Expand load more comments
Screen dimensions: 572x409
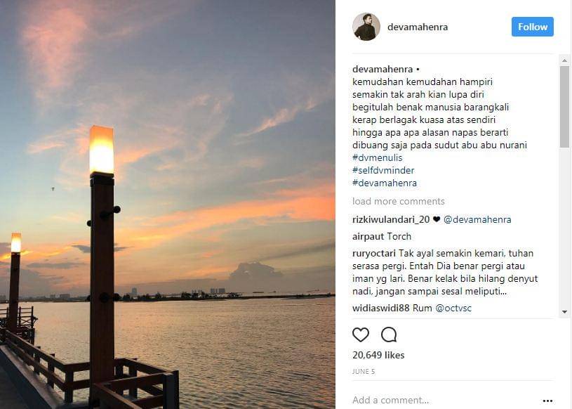click(x=399, y=201)
